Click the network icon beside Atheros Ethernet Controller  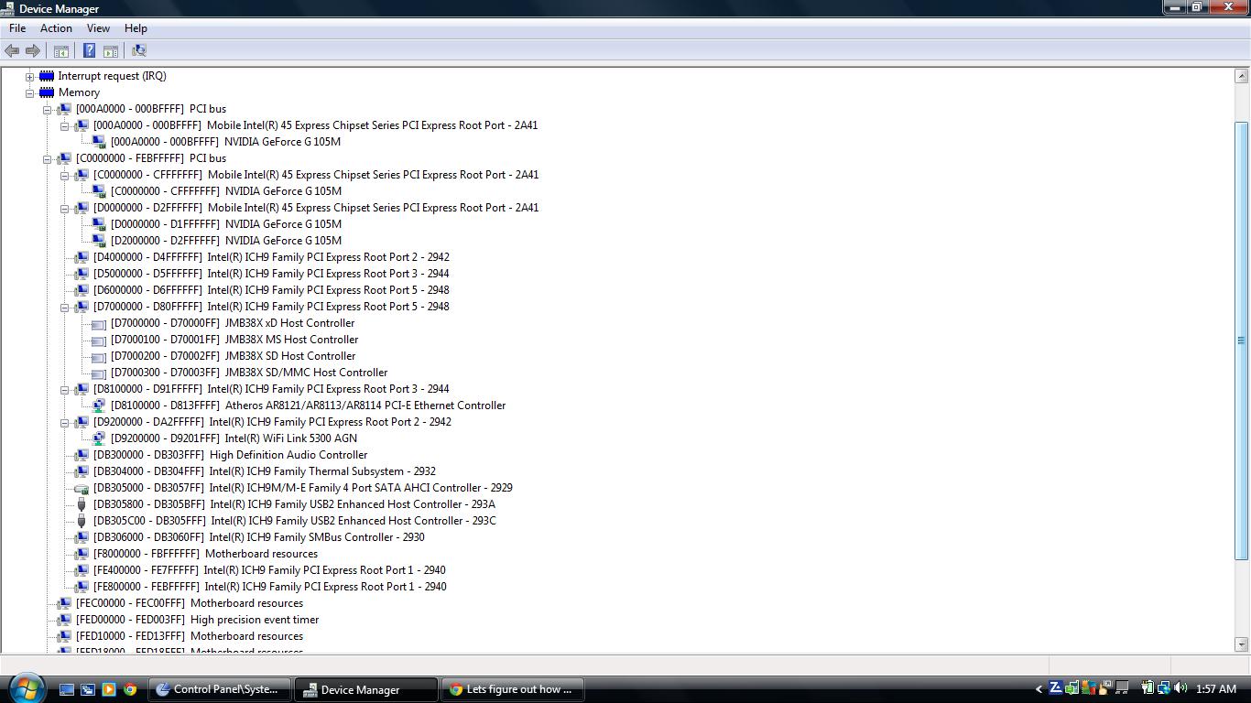(x=99, y=406)
